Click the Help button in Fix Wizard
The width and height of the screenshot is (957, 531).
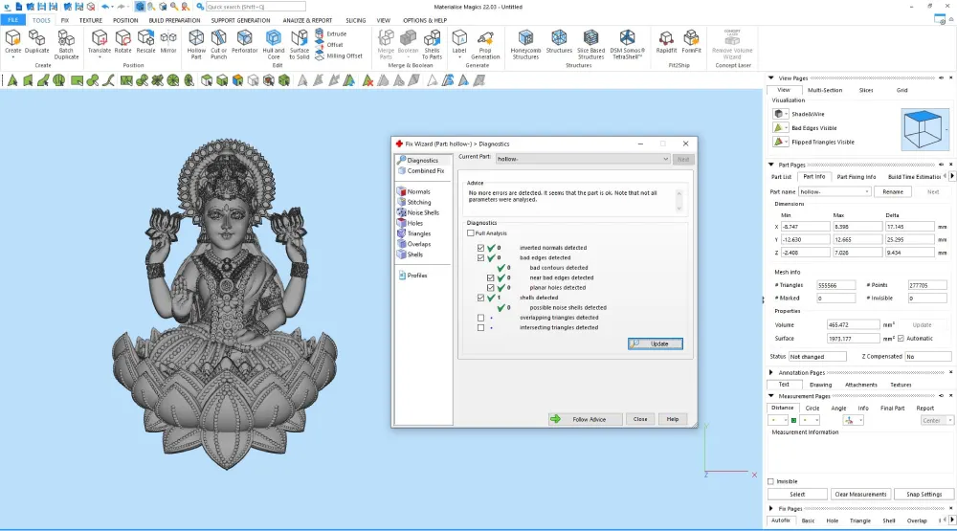(672, 419)
